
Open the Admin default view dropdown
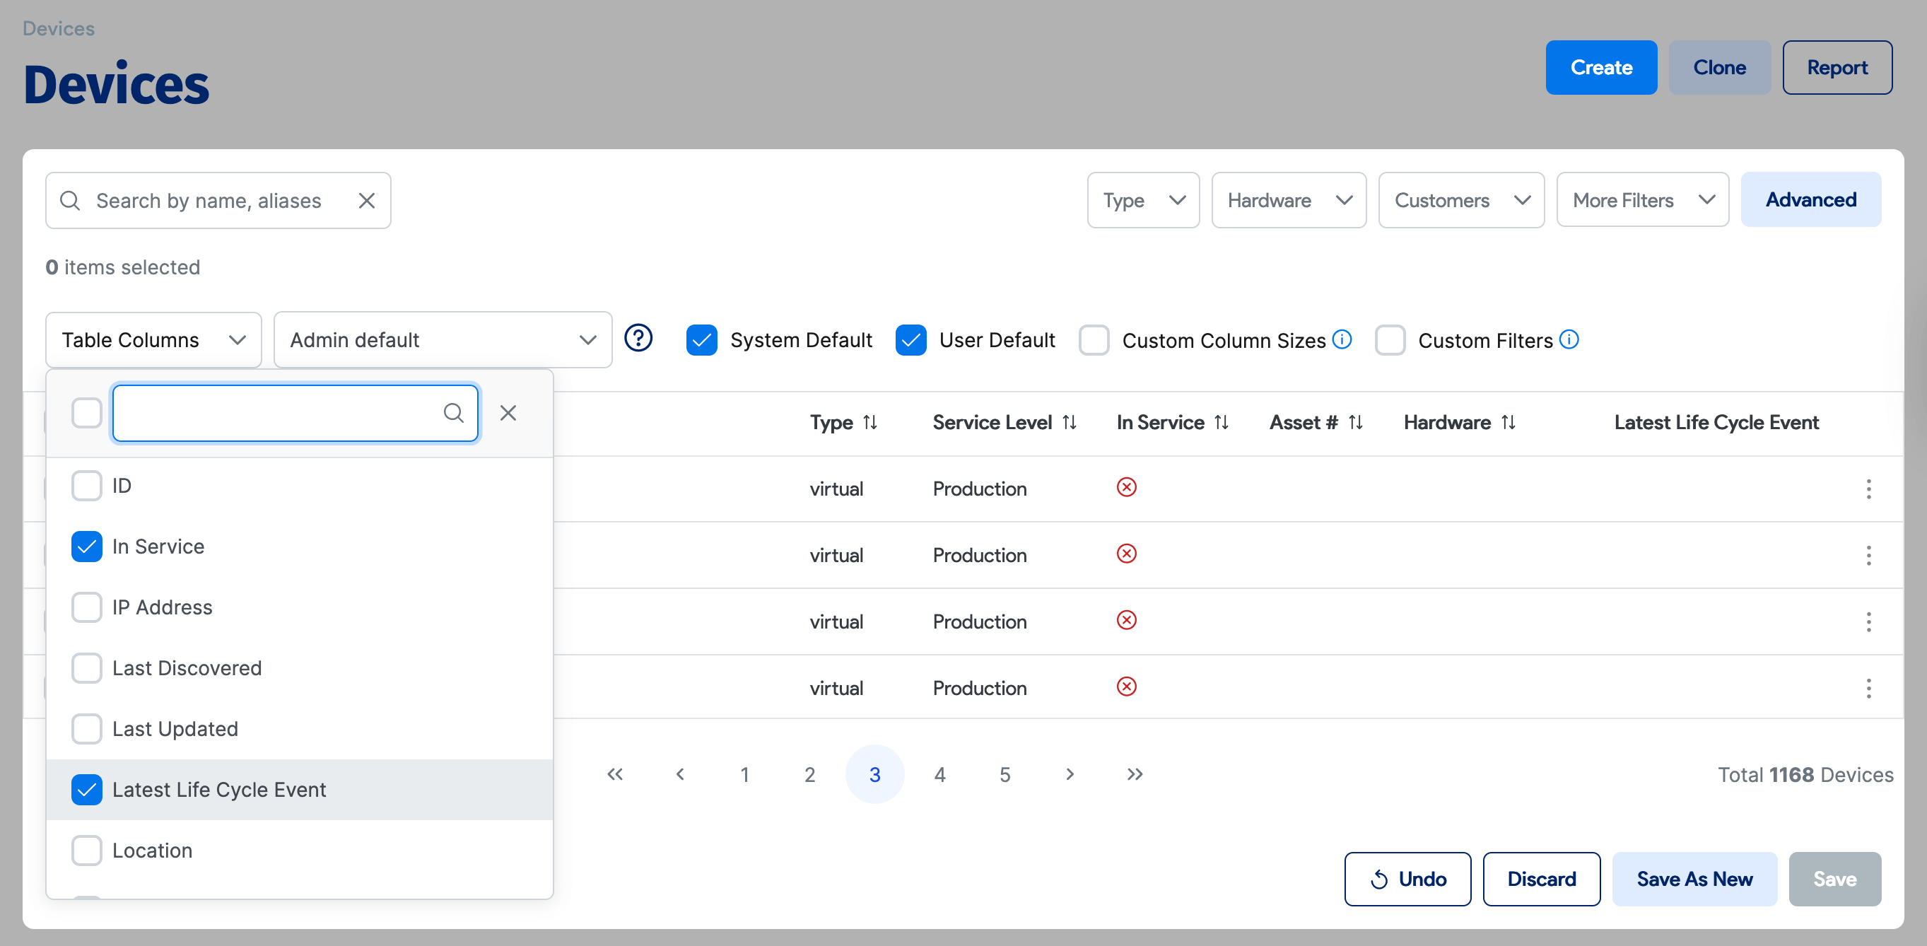coord(442,340)
